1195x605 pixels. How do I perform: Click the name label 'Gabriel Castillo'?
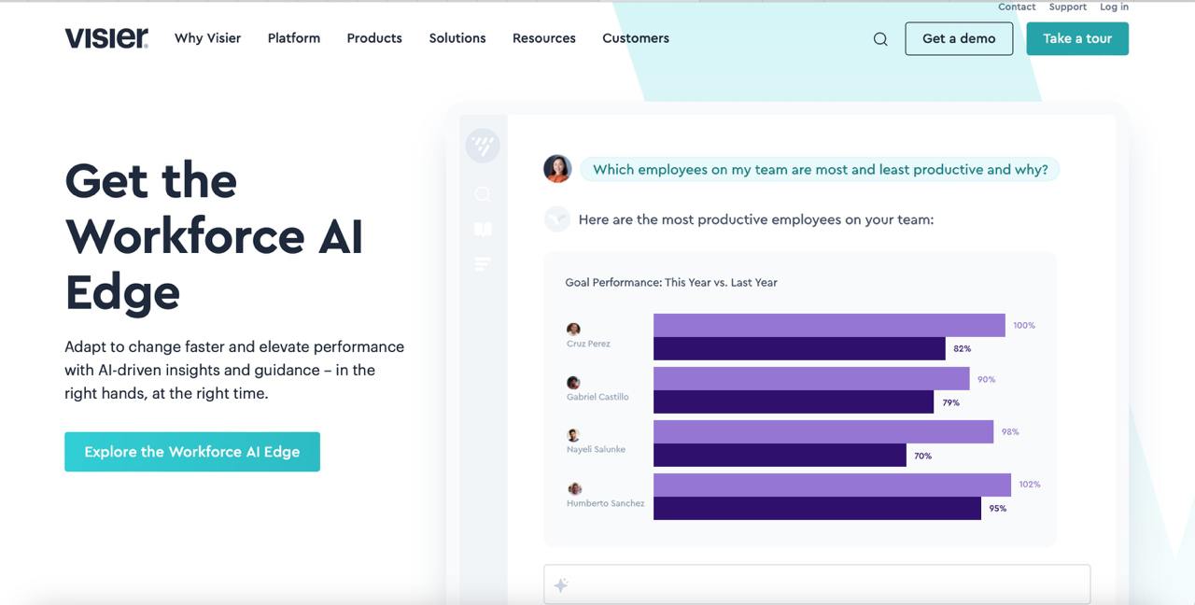tap(597, 397)
